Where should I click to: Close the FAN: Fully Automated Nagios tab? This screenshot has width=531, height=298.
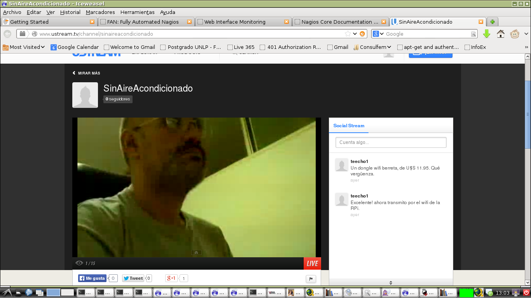[x=189, y=22]
